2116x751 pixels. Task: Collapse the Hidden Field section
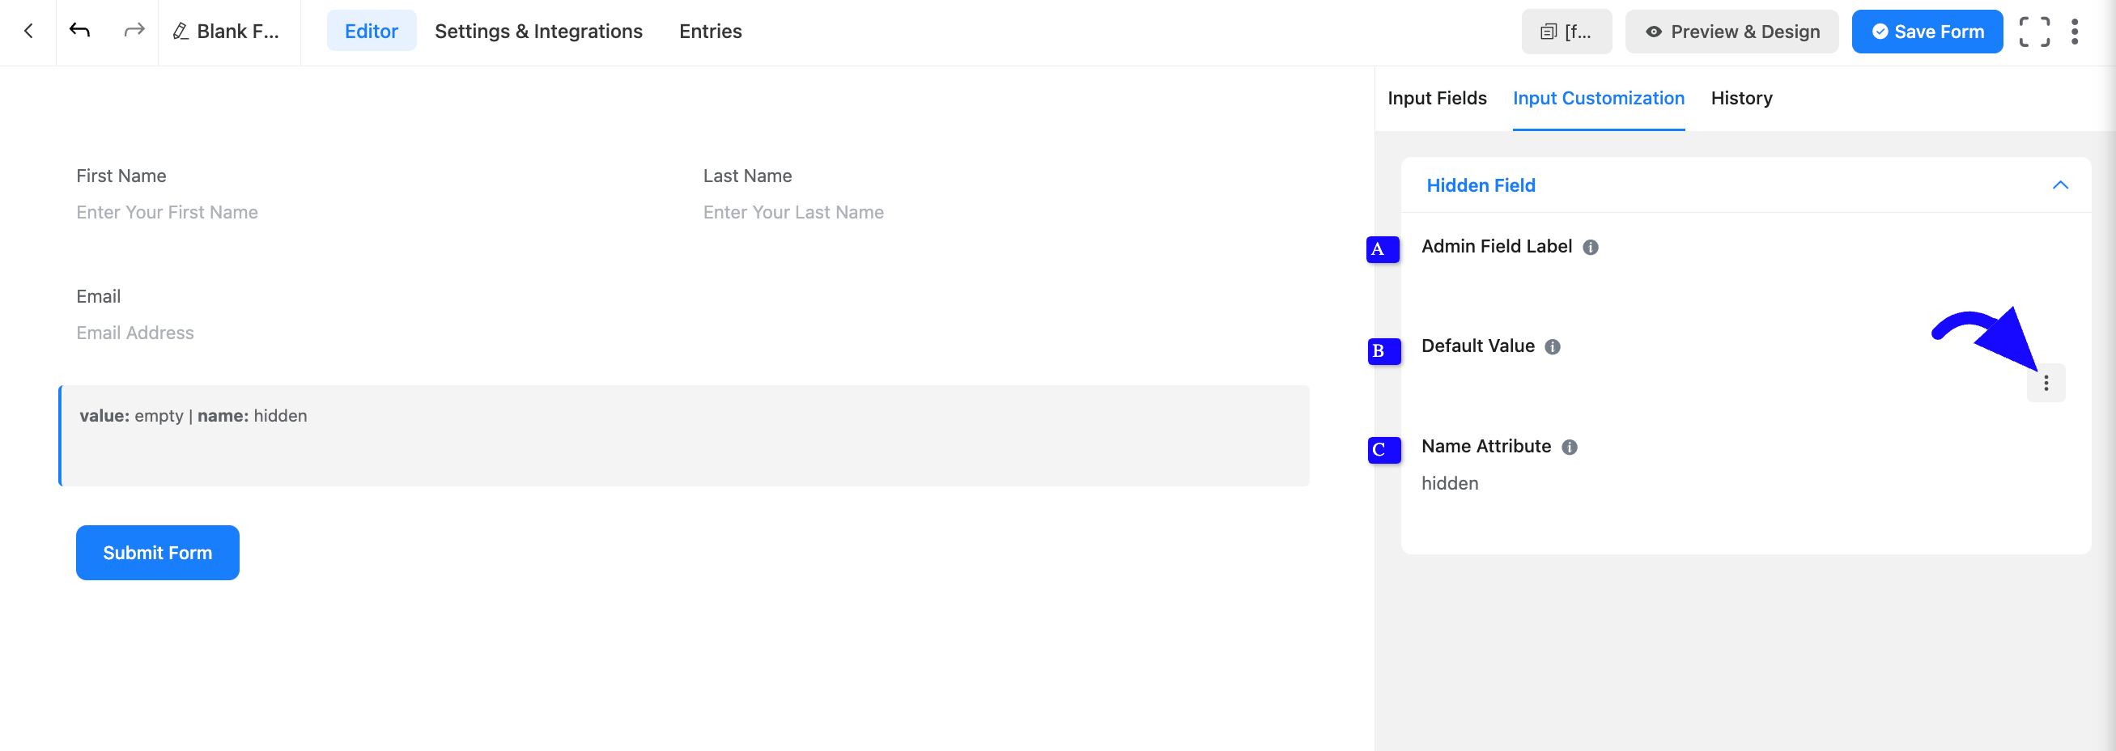pyautogui.click(x=2060, y=185)
